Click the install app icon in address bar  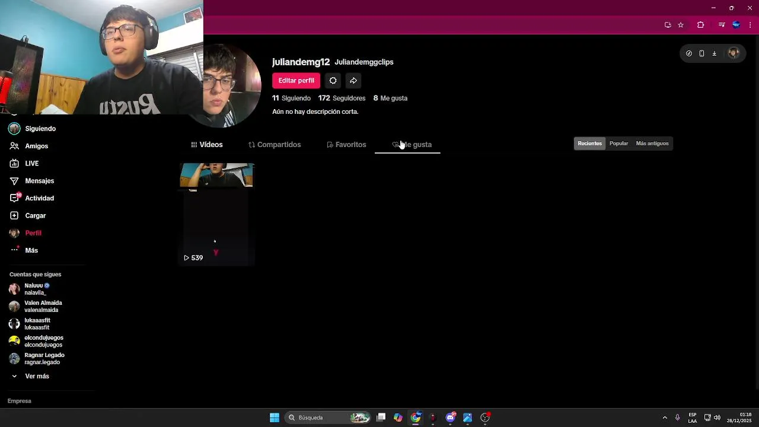point(668,25)
